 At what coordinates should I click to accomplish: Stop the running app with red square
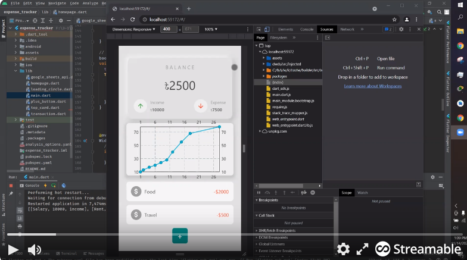click(11, 186)
